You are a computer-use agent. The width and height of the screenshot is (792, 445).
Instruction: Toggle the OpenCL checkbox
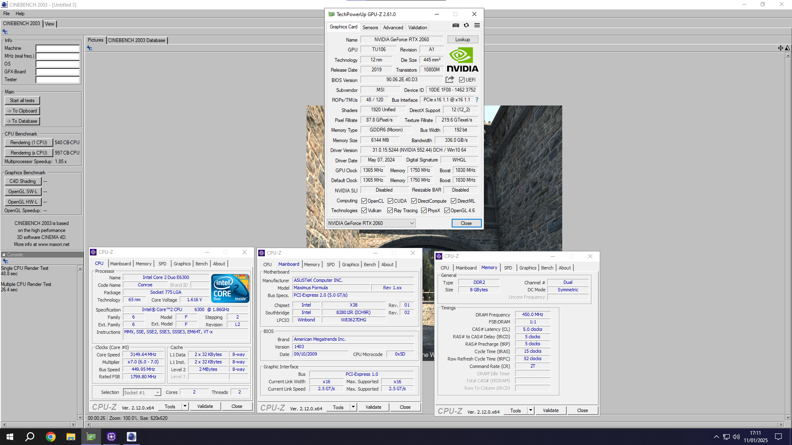pyautogui.click(x=364, y=201)
